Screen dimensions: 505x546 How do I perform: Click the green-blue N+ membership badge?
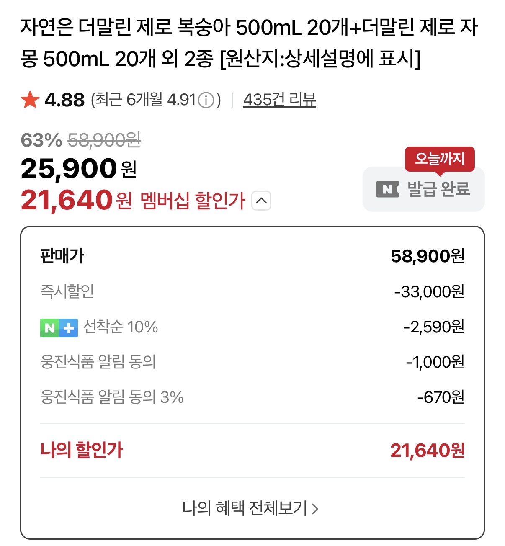(x=59, y=328)
